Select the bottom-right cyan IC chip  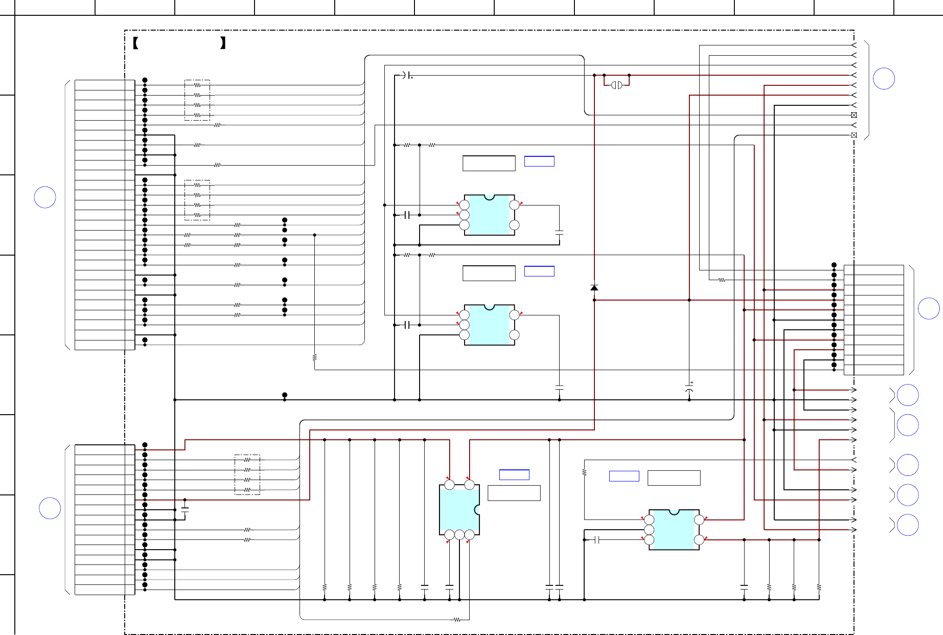(x=674, y=530)
